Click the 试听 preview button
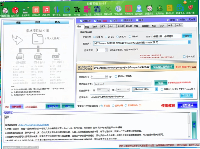200x149 pixels. coord(187,36)
